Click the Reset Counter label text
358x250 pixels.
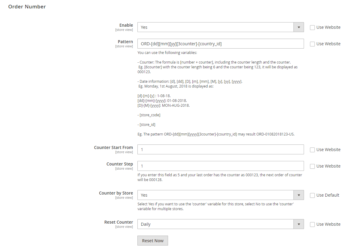click(x=119, y=222)
